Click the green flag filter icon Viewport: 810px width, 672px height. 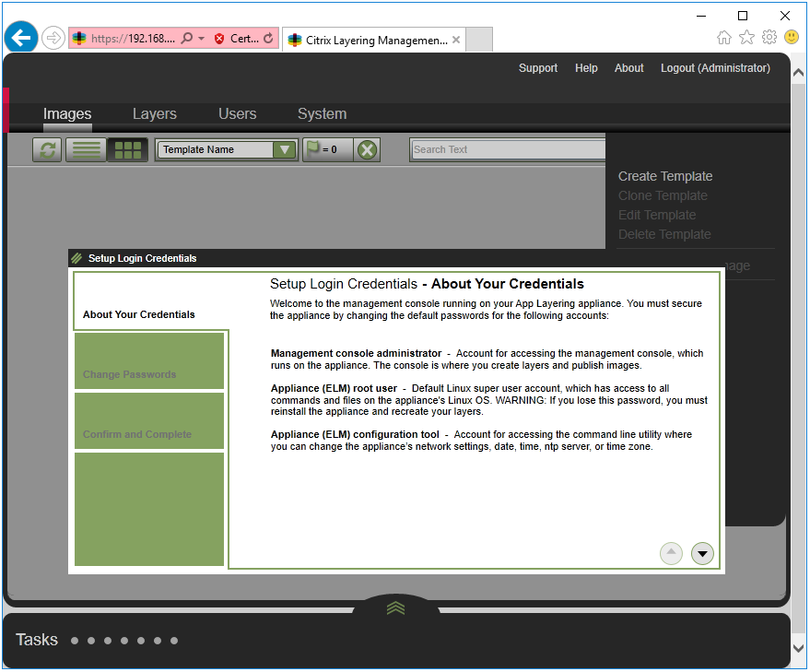pos(313,148)
